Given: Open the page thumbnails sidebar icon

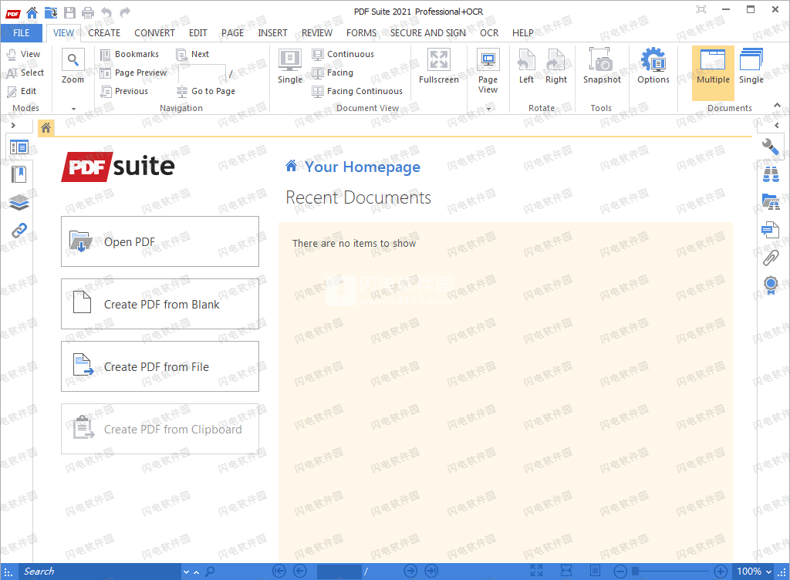Looking at the screenshot, I should 19,147.
